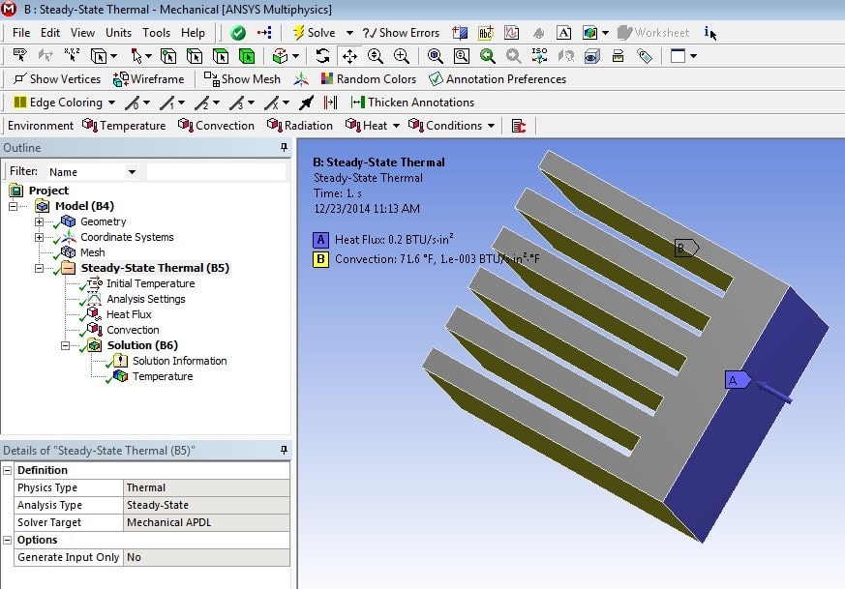Click the Label annotation 'A' icon

tap(563, 33)
